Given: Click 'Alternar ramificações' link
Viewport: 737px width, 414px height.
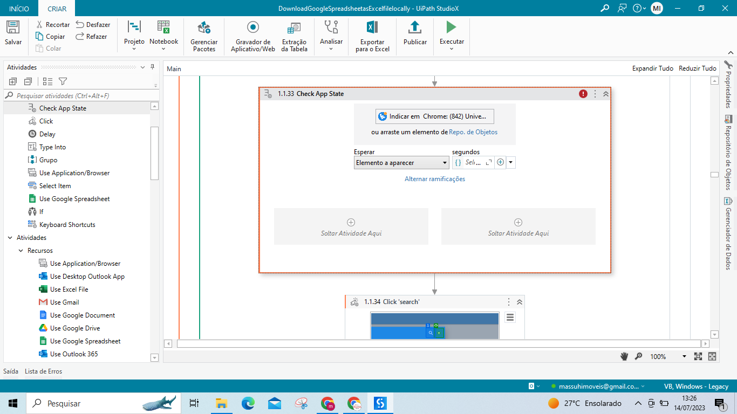Looking at the screenshot, I should (x=435, y=179).
